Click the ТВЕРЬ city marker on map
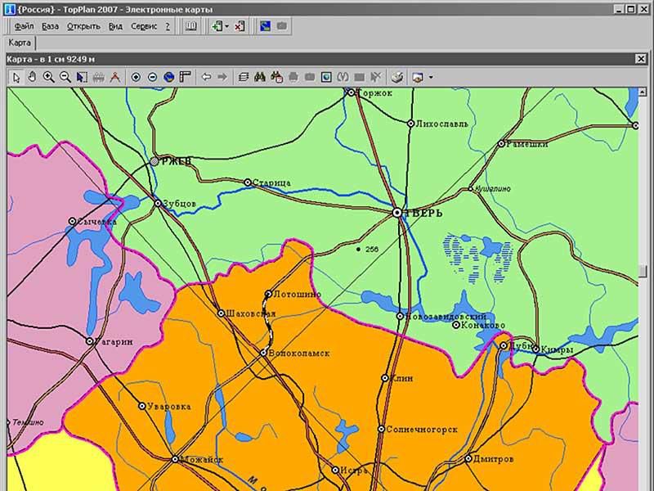The image size is (654, 491). coord(397,212)
